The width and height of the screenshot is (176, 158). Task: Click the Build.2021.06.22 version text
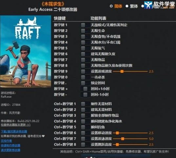pyautogui.click(x=29, y=121)
